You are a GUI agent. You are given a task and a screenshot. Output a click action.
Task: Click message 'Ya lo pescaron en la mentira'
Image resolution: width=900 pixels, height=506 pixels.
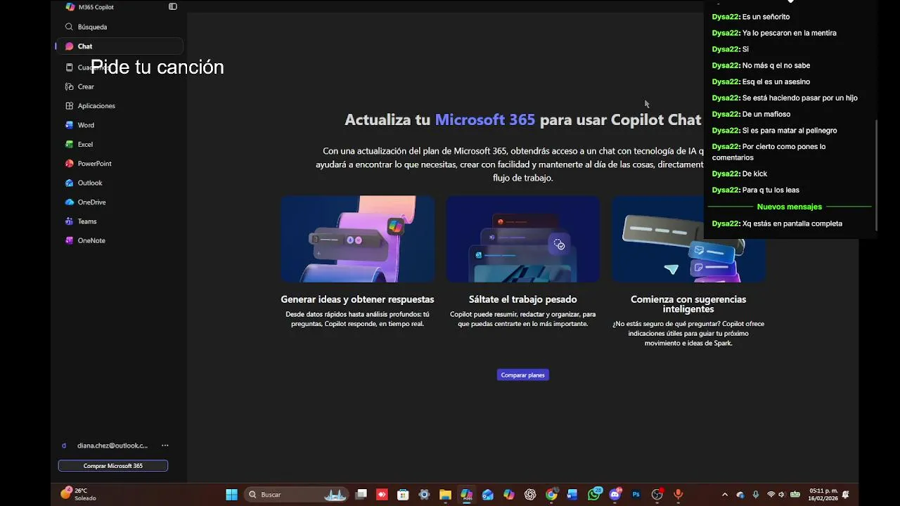pyautogui.click(x=789, y=33)
